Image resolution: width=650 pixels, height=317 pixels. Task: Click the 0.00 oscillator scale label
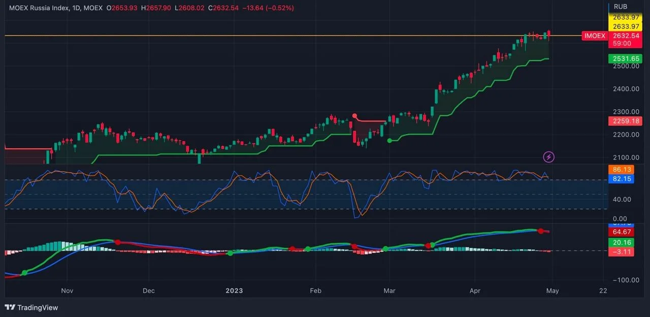(621, 218)
